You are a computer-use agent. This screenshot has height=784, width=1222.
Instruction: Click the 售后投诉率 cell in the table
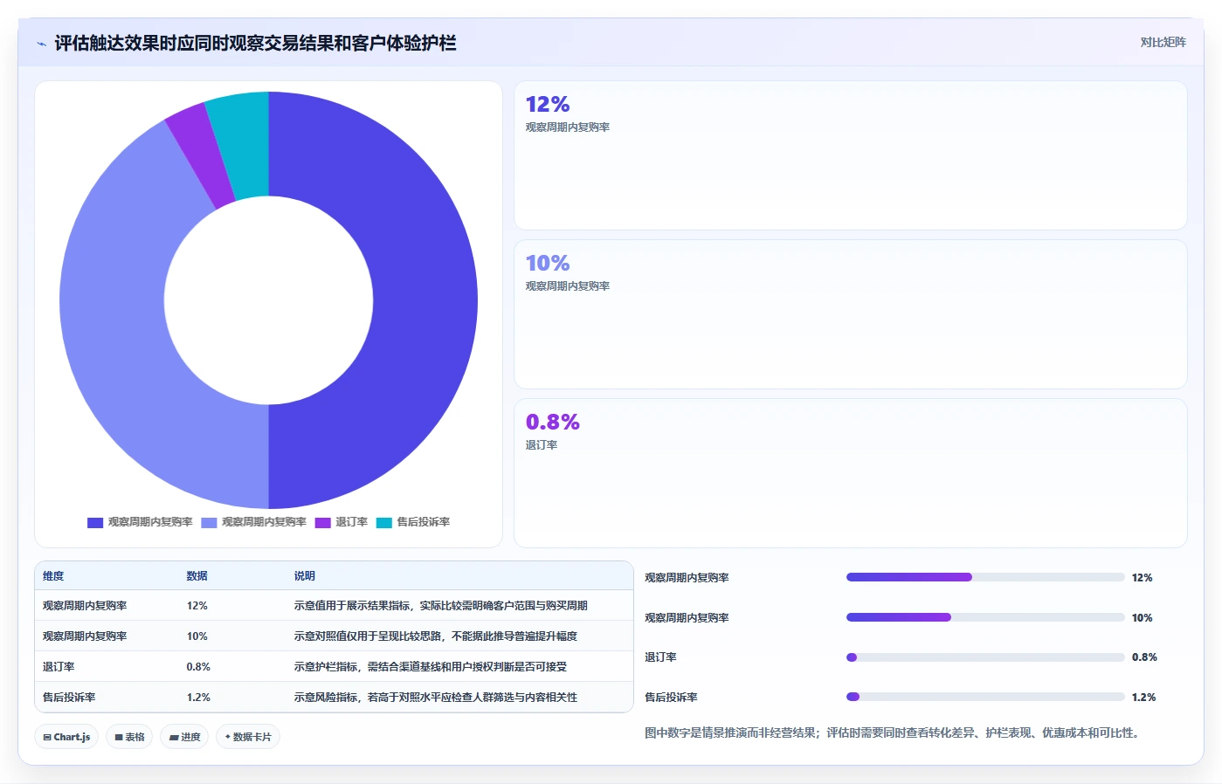(69, 698)
